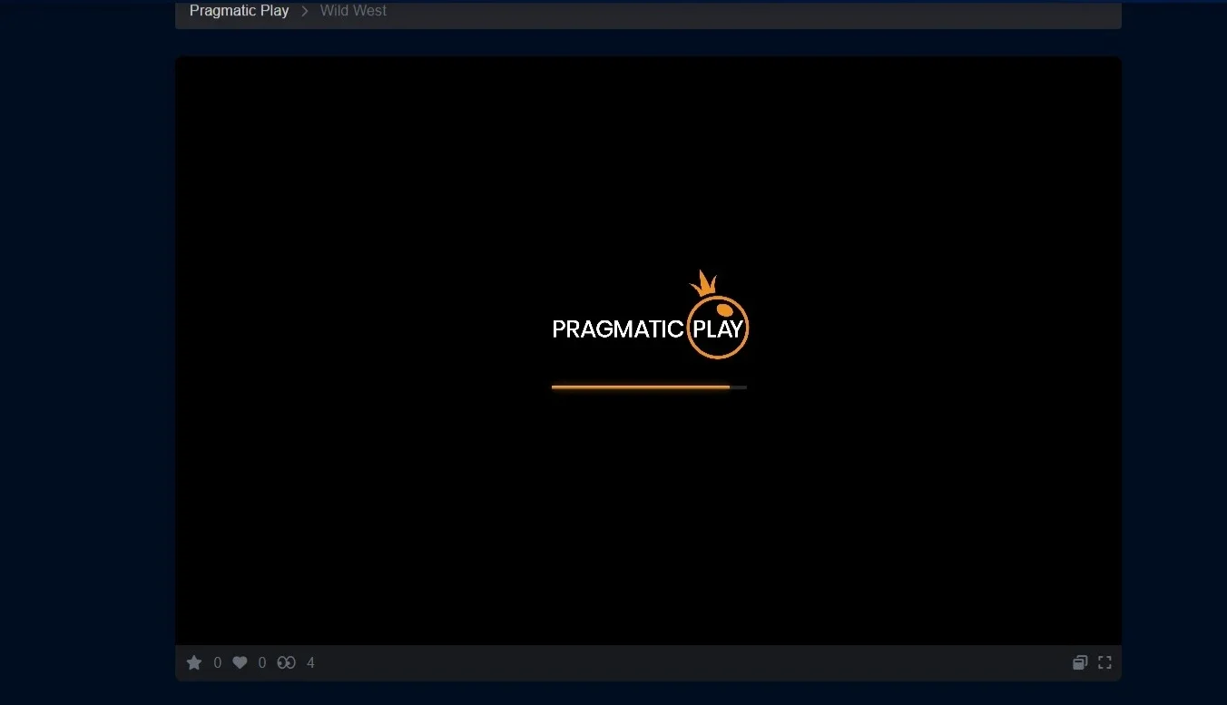Click the Pragmatic Play loading logo

(x=650, y=315)
